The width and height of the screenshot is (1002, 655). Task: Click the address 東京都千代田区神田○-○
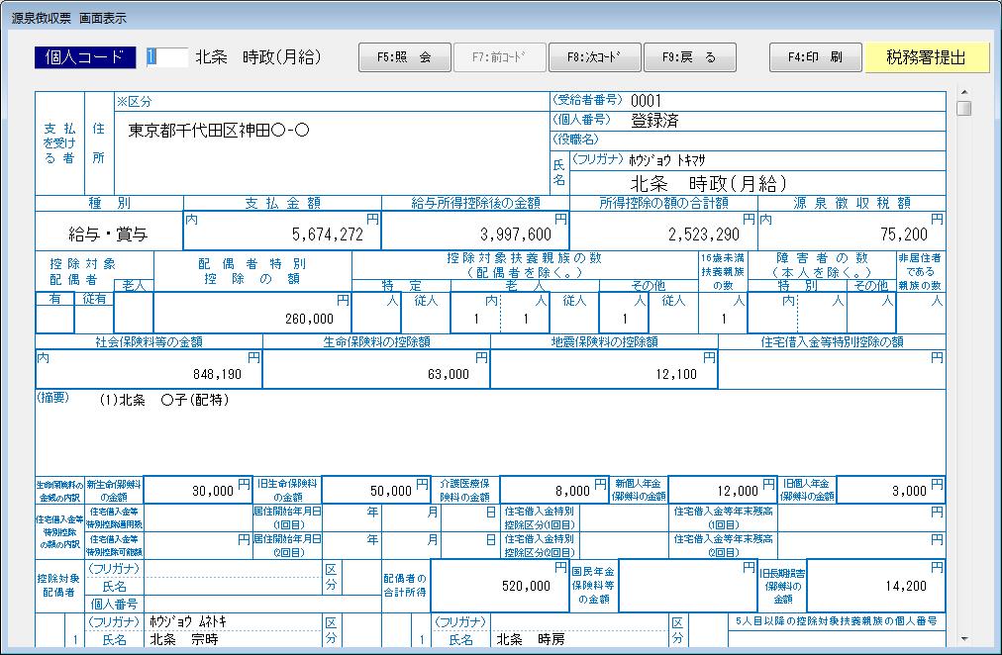coord(220,131)
